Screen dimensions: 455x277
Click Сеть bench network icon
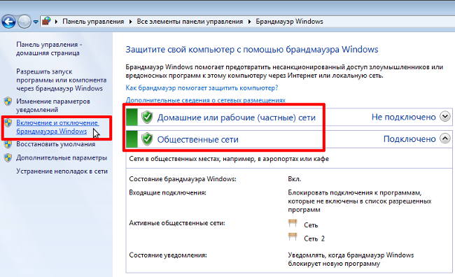coord(293,223)
